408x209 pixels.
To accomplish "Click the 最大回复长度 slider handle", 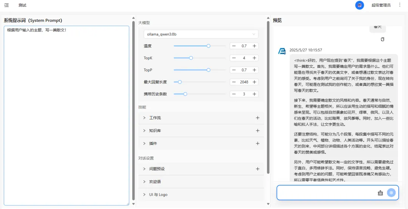I will pyautogui.click(x=180, y=82).
